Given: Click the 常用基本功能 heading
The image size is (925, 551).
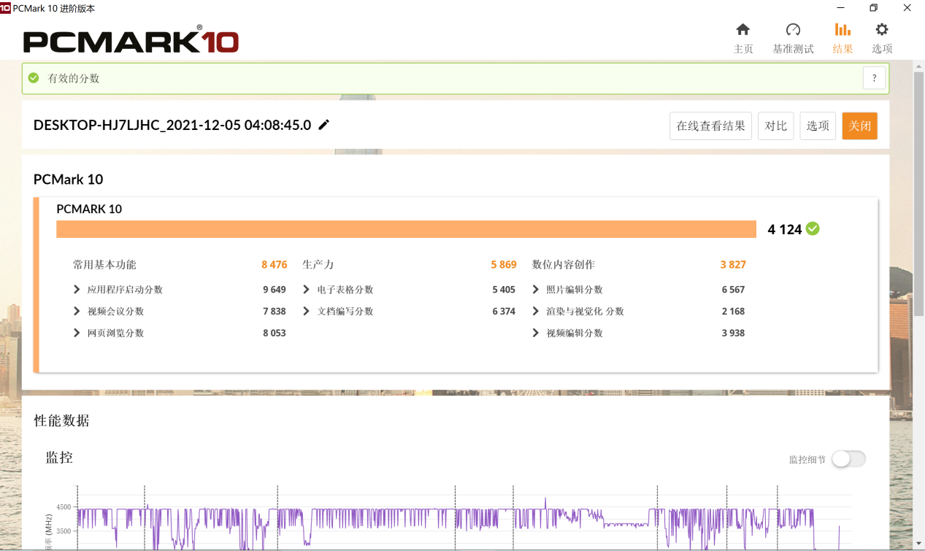Looking at the screenshot, I should (x=104, y=265).
